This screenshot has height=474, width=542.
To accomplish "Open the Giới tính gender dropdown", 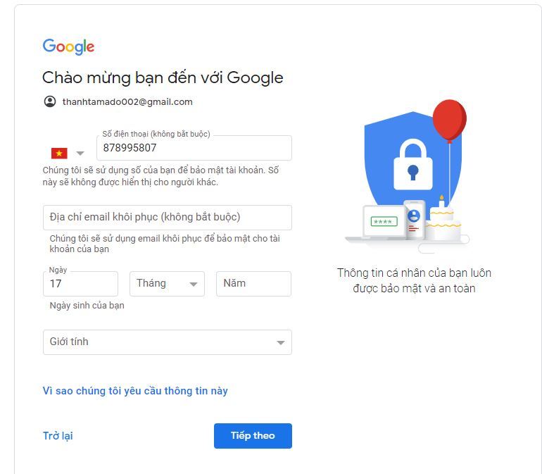I will pos(168,342).
